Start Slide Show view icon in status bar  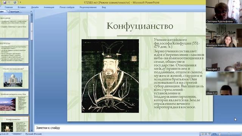click(209, 134)
